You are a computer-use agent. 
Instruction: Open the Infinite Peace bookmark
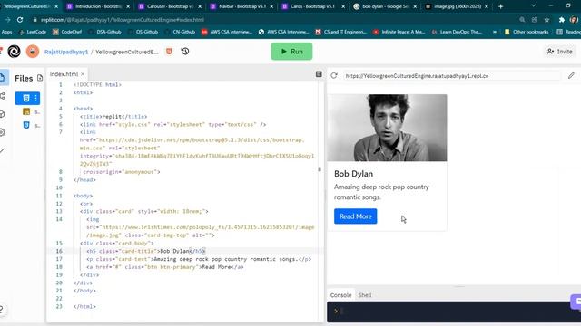(x=399, y=32)
